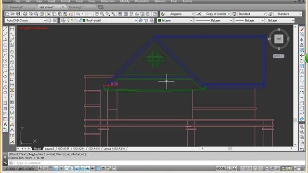
Task: Click the Move tool in Modify toolbar
Action: 302,56
